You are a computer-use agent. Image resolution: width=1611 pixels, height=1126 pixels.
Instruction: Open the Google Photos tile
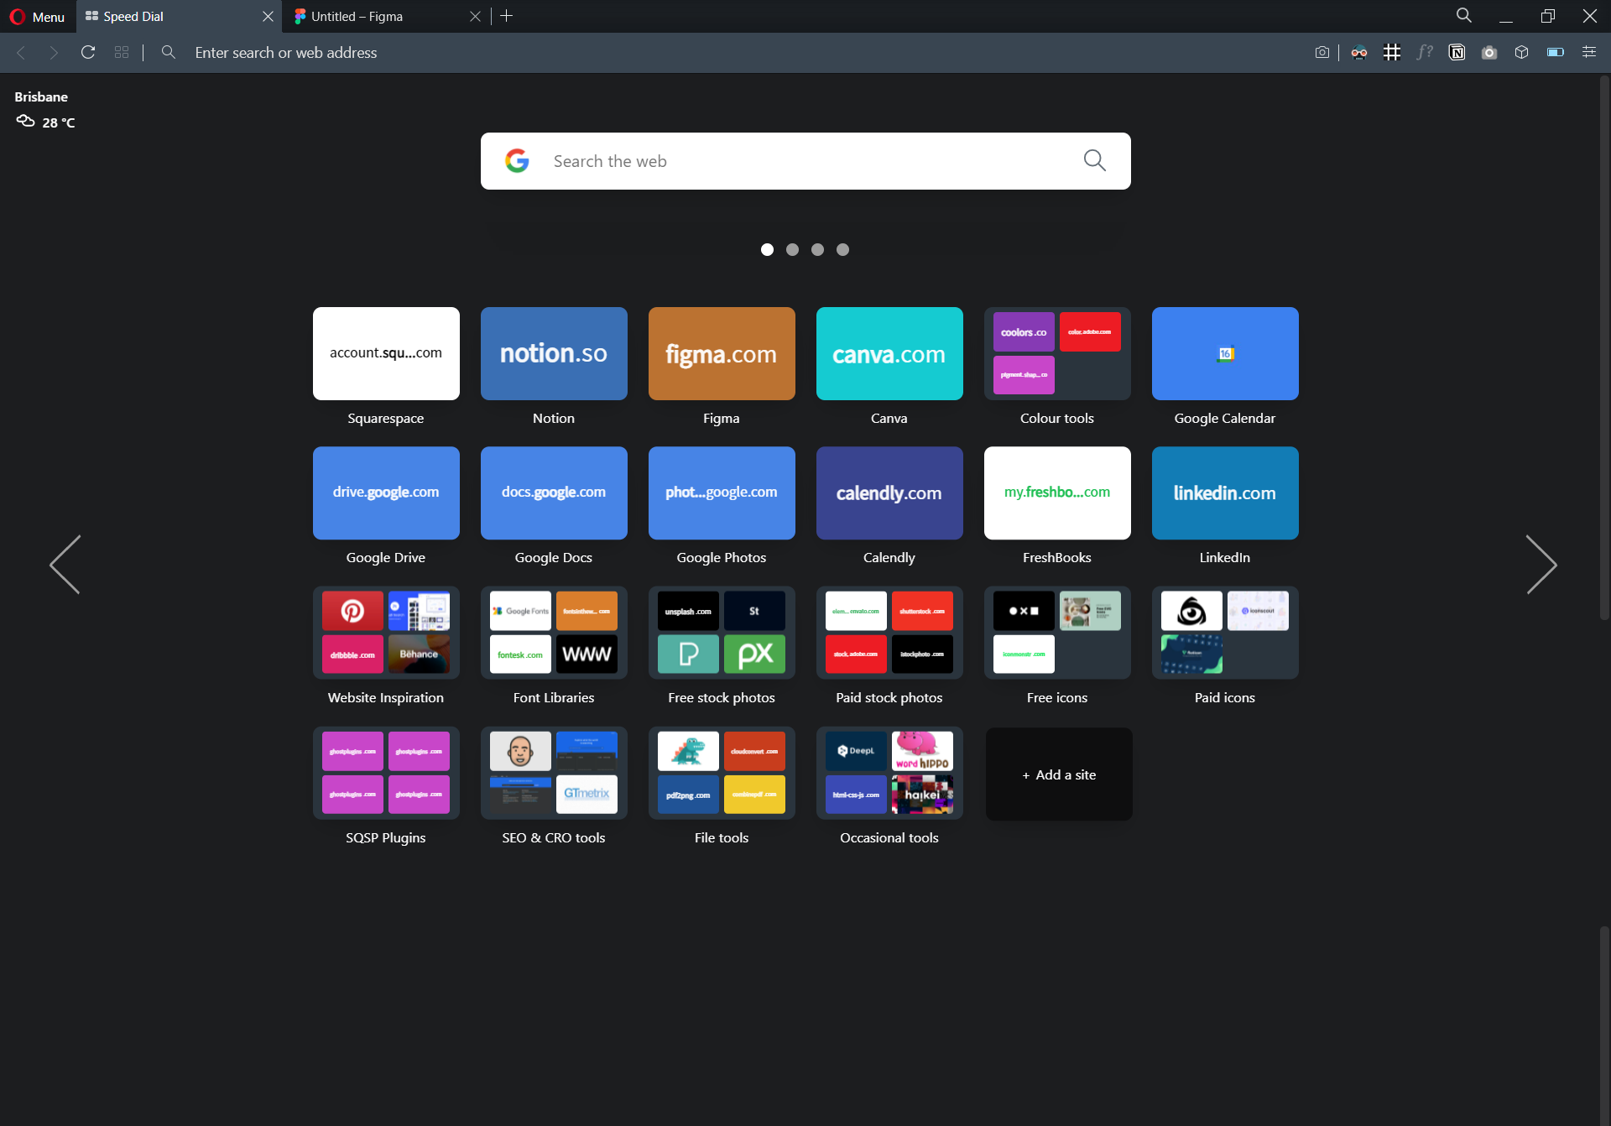(722, 493)
